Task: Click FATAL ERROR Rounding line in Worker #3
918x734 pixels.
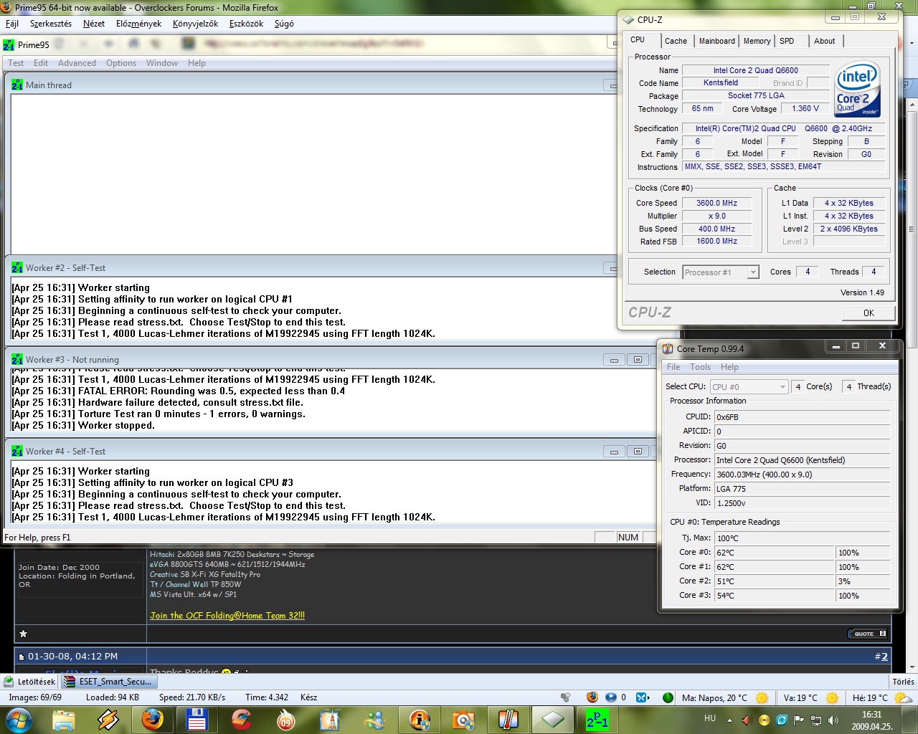Action: click(x=179, y=391)
